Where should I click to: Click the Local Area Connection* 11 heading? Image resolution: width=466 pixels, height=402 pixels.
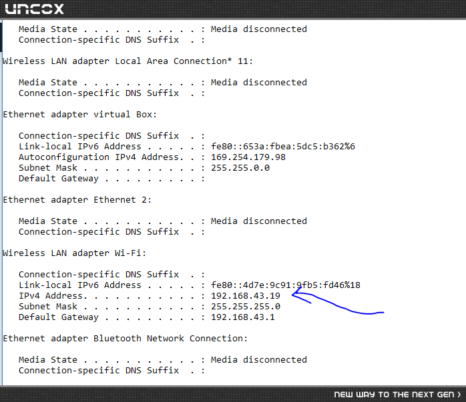pos(128,61)
